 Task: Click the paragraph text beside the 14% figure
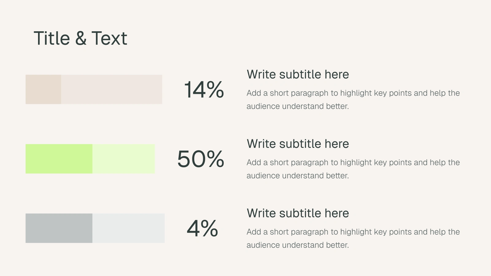[x=353, y=99]
